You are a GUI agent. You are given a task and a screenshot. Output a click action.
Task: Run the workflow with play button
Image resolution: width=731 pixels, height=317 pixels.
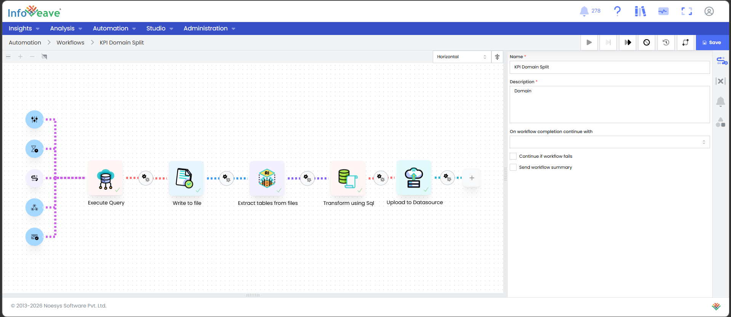point(589,43)
